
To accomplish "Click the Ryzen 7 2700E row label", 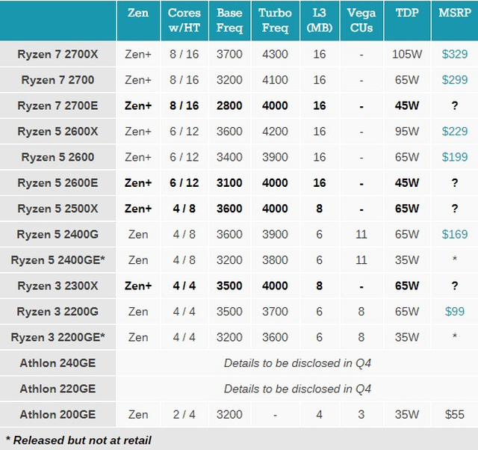I will 58,106.
